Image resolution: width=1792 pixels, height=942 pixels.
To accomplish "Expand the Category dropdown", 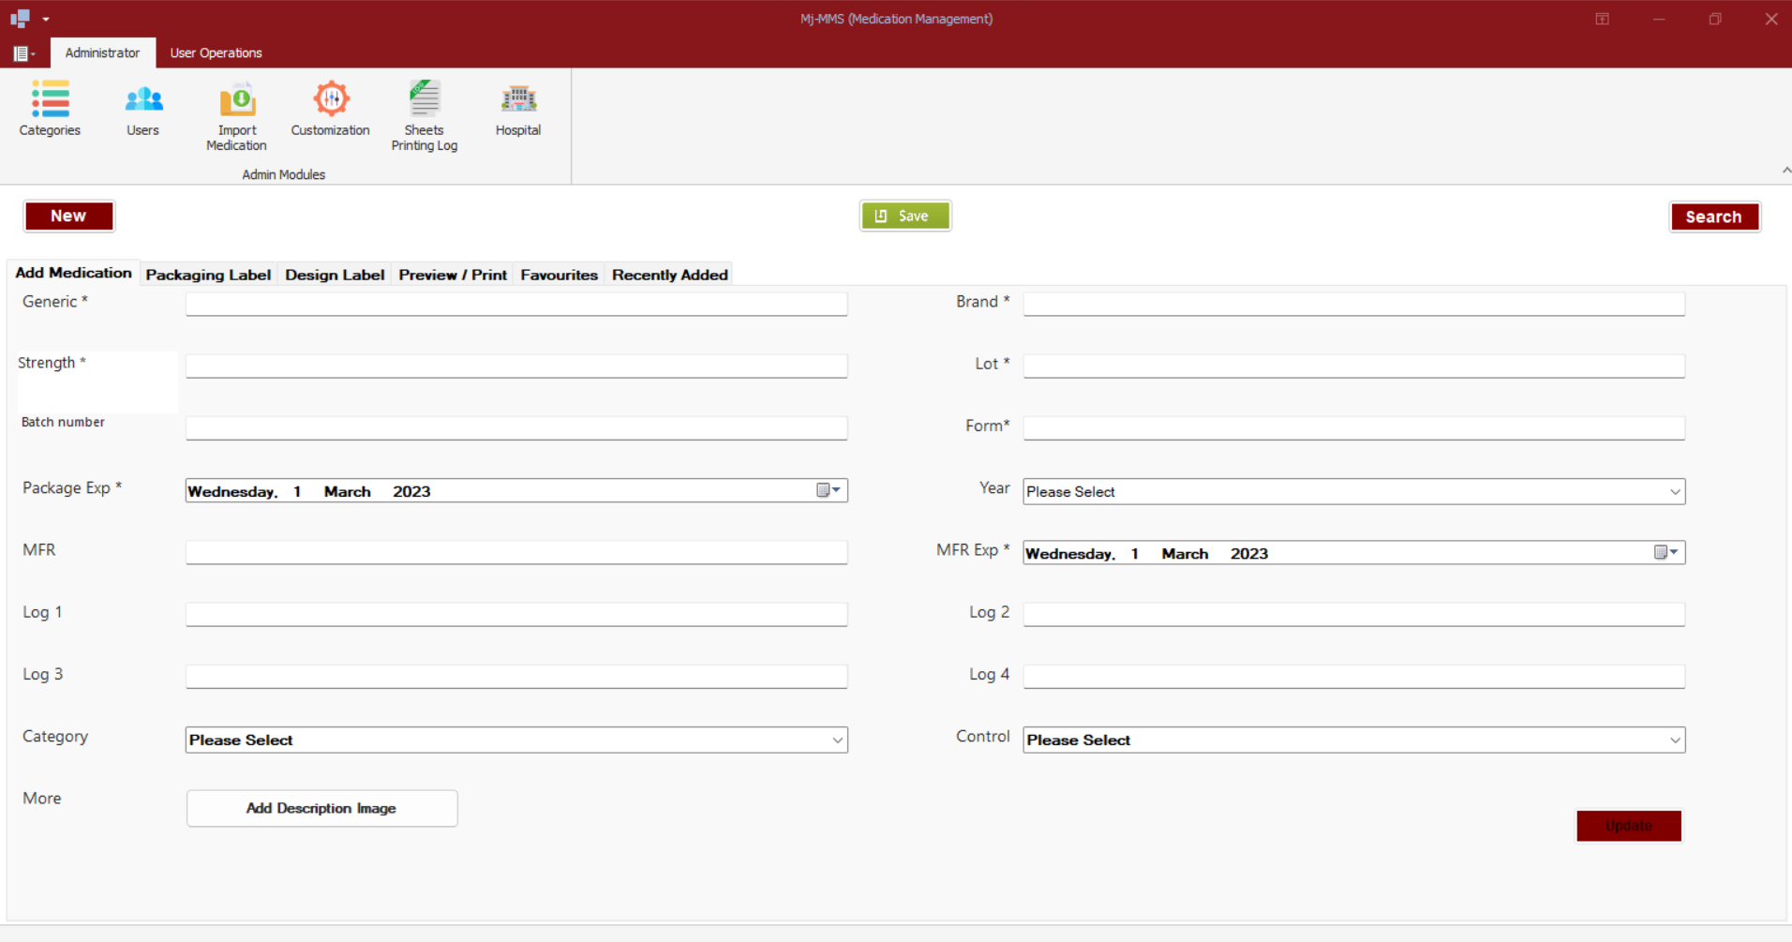I will (837, 740).
